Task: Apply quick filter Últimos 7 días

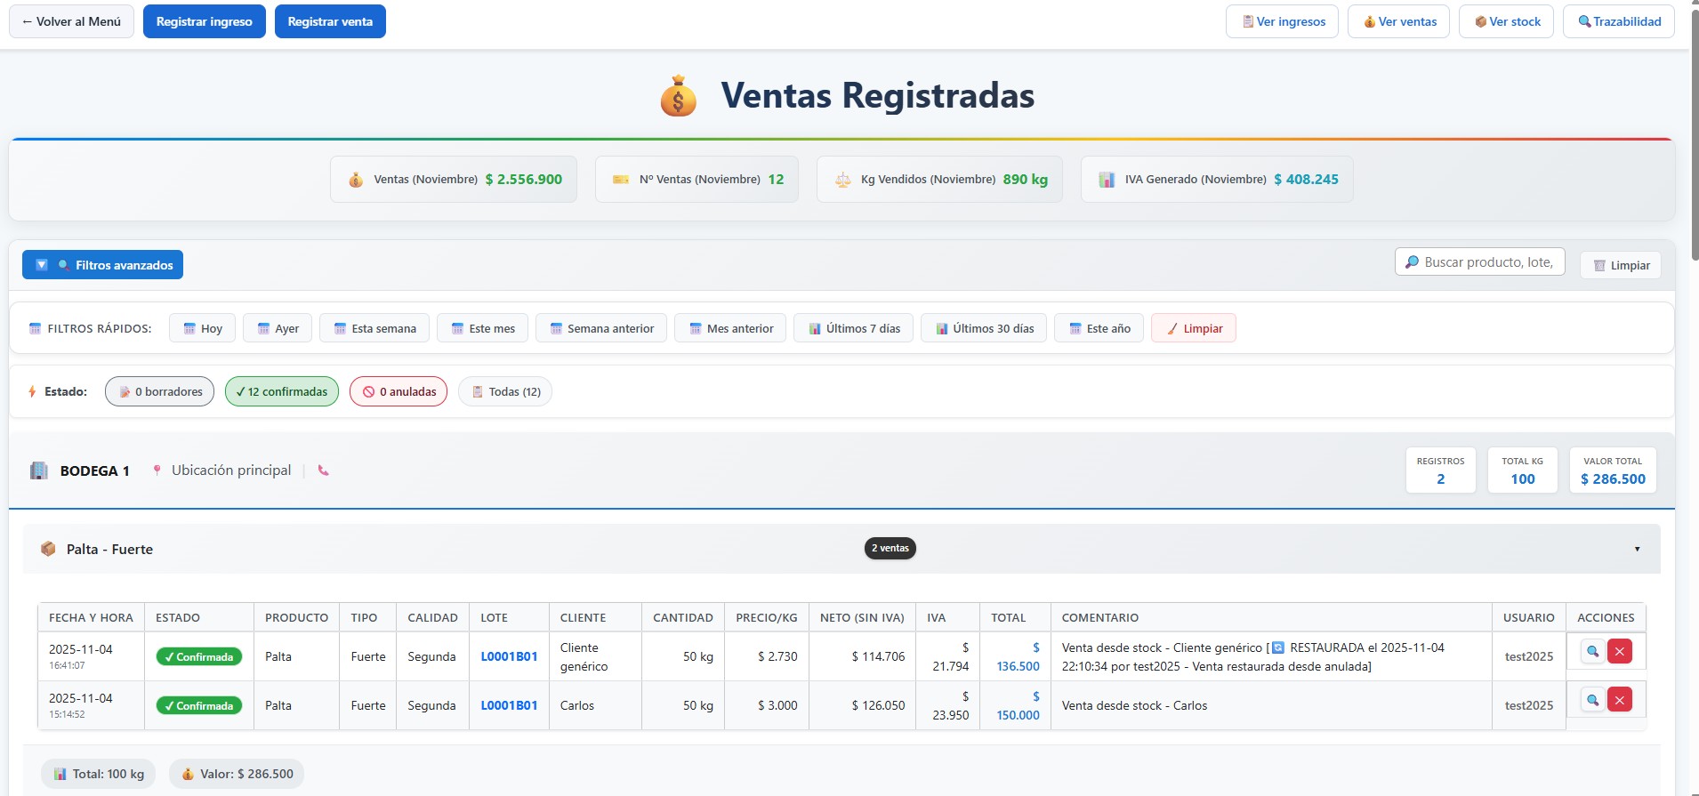Action: coord(853,328)
